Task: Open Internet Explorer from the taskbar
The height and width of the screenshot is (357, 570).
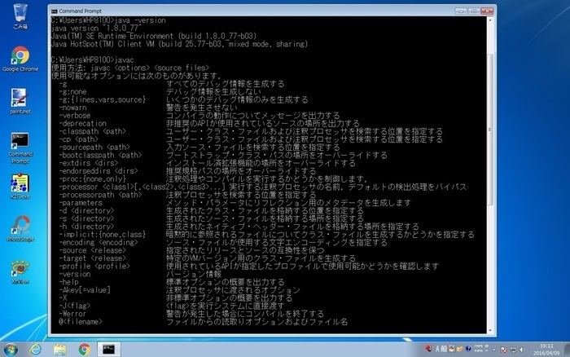Action: (x=37, y=348)
